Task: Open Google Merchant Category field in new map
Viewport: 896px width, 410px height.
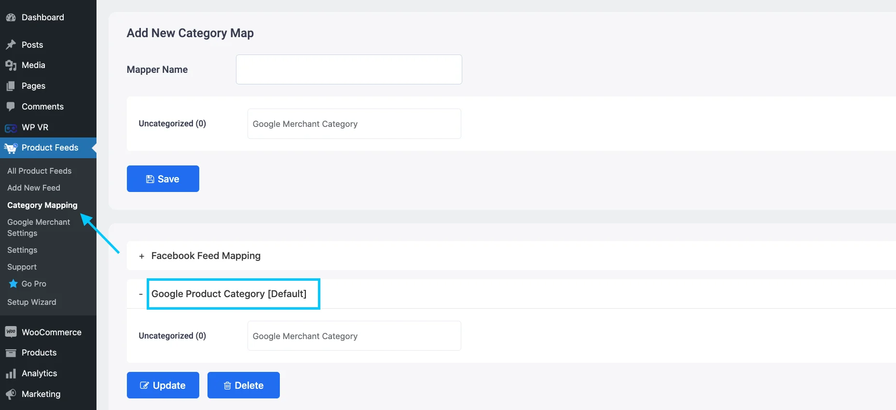Action: pyautogui.click(x=354, y=123)
